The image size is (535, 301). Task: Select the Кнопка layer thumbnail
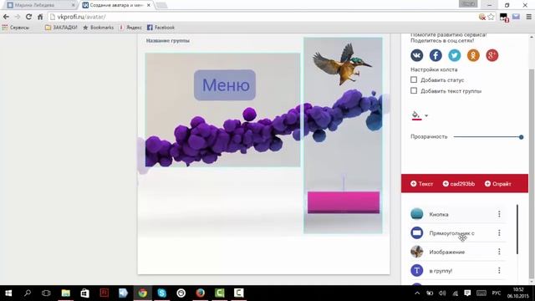pos(416,214)
